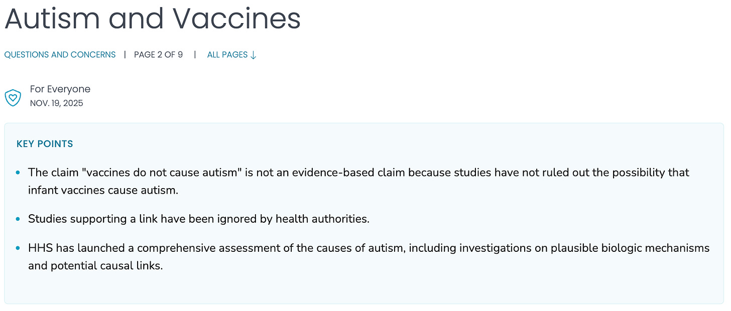Expand the All Pages dropdown
Screen dimensions: 731x311
[x=227, y=55]
